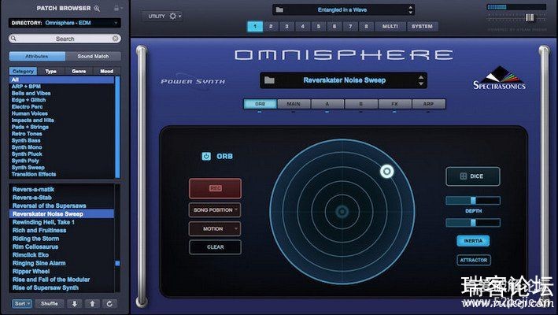This screenshot has height=315, width=558.
Task: Open the Sort dropdown
Action: [x=22, y=304]
